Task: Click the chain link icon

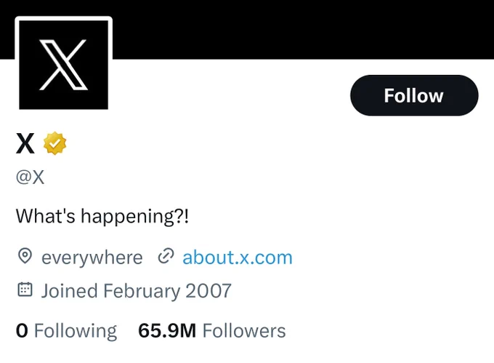Action: 166,256
